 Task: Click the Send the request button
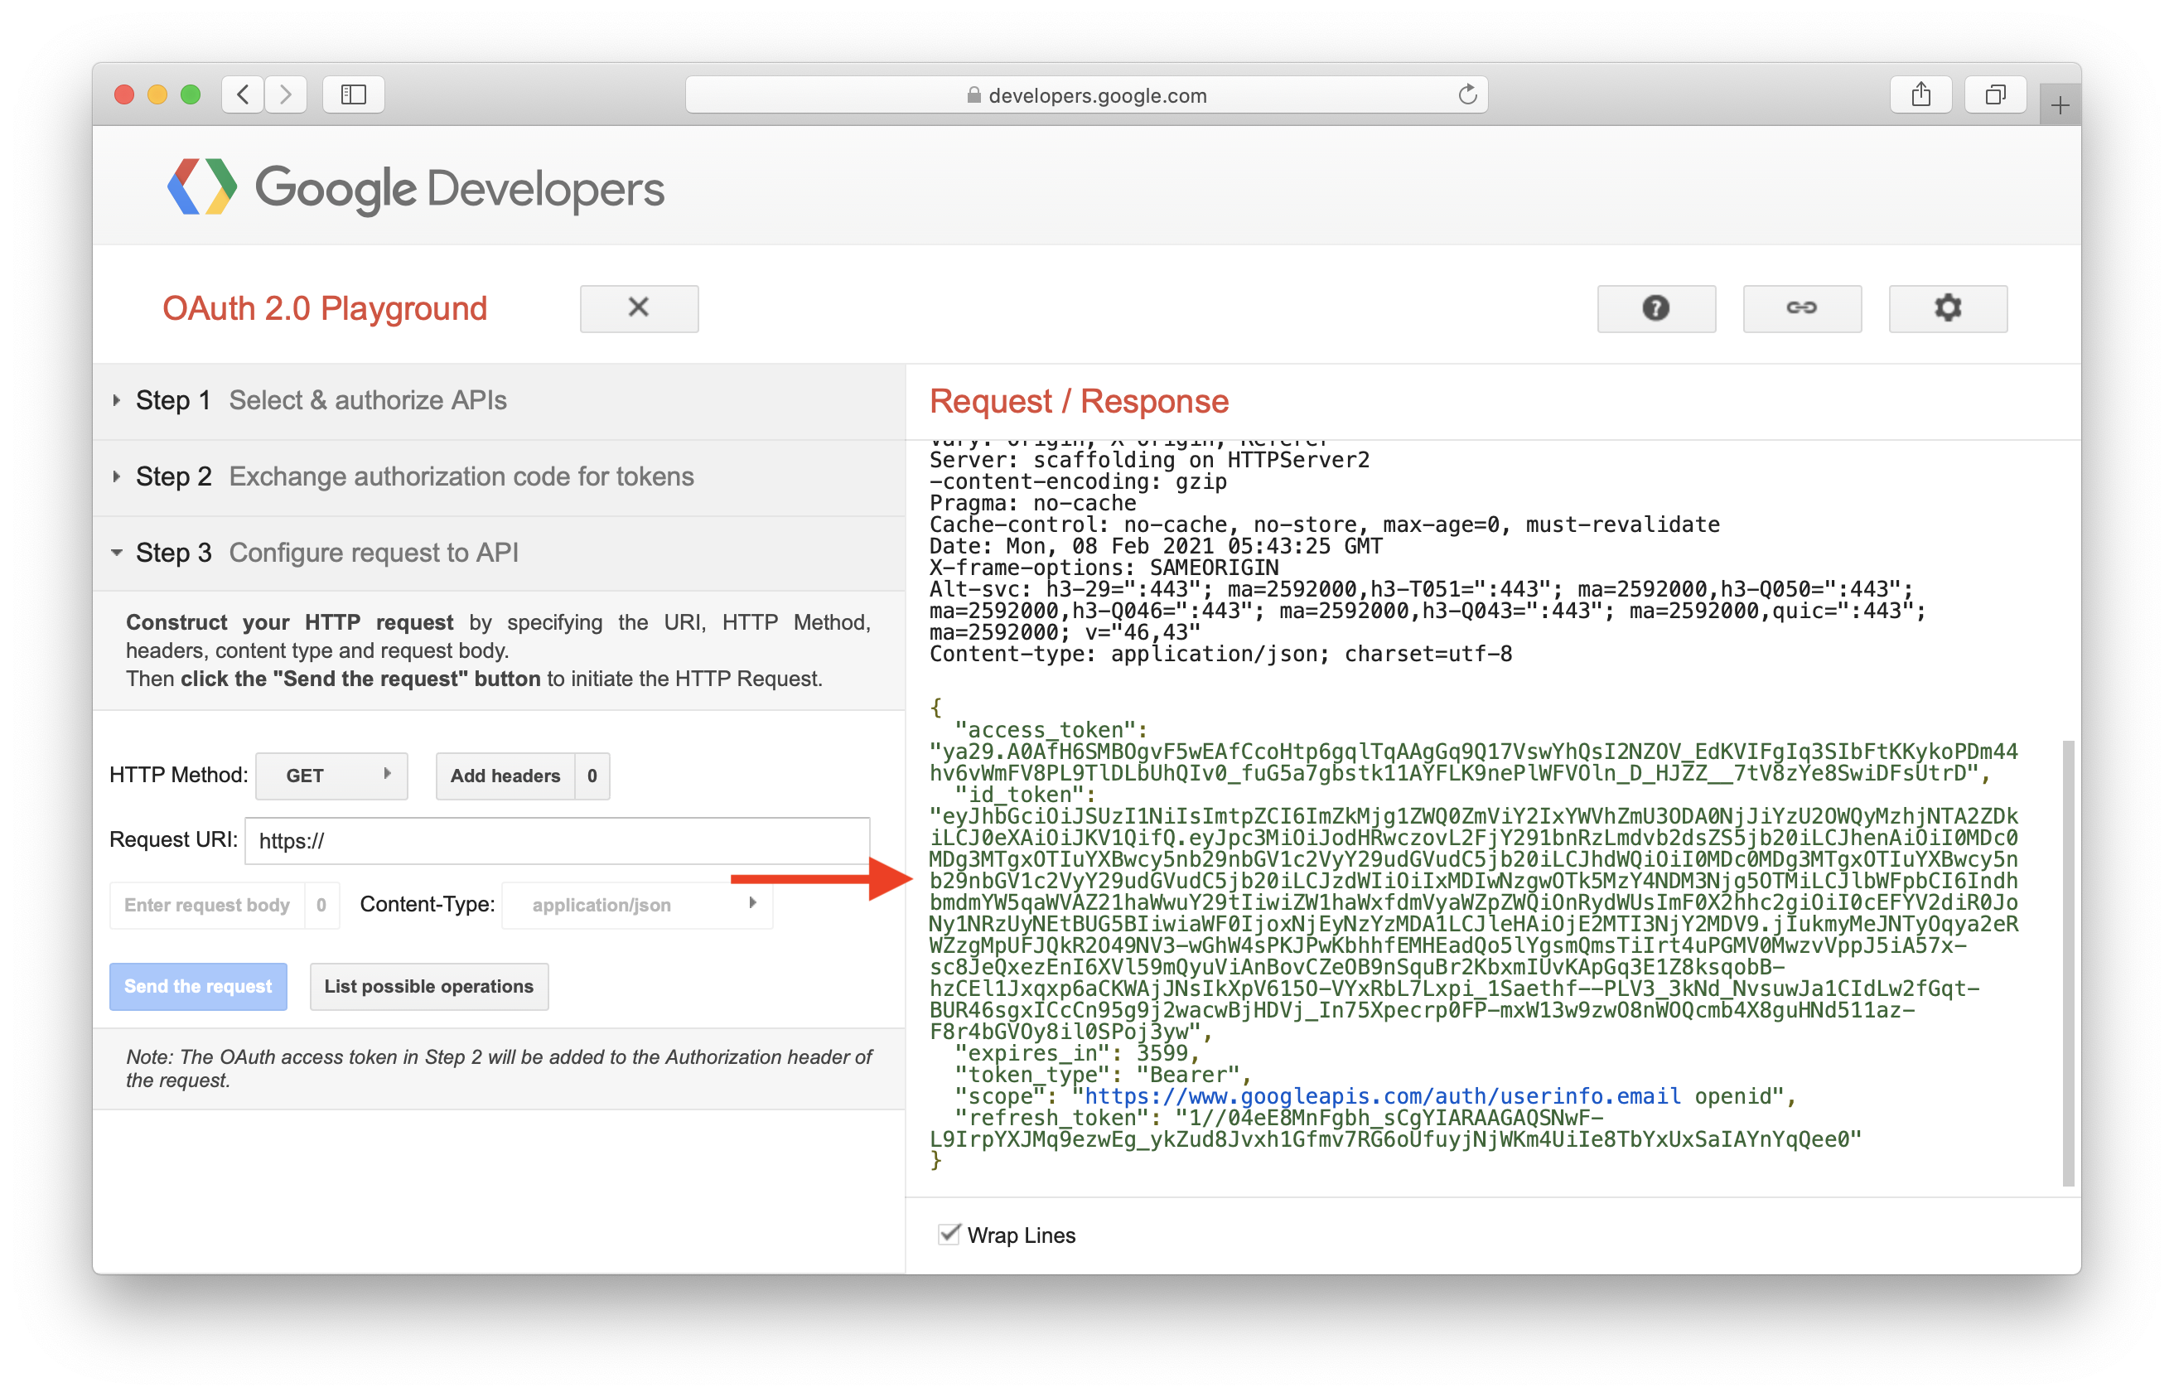point(198,986)
